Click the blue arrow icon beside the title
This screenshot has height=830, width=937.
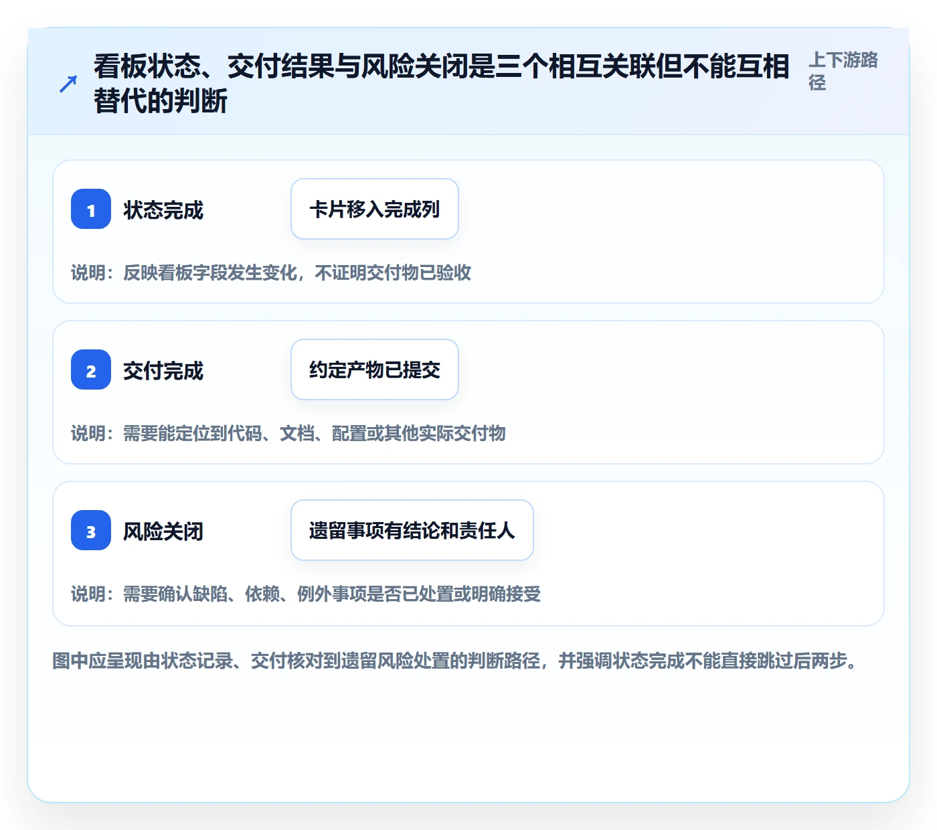pyautogui.click(x=68, y=84)
